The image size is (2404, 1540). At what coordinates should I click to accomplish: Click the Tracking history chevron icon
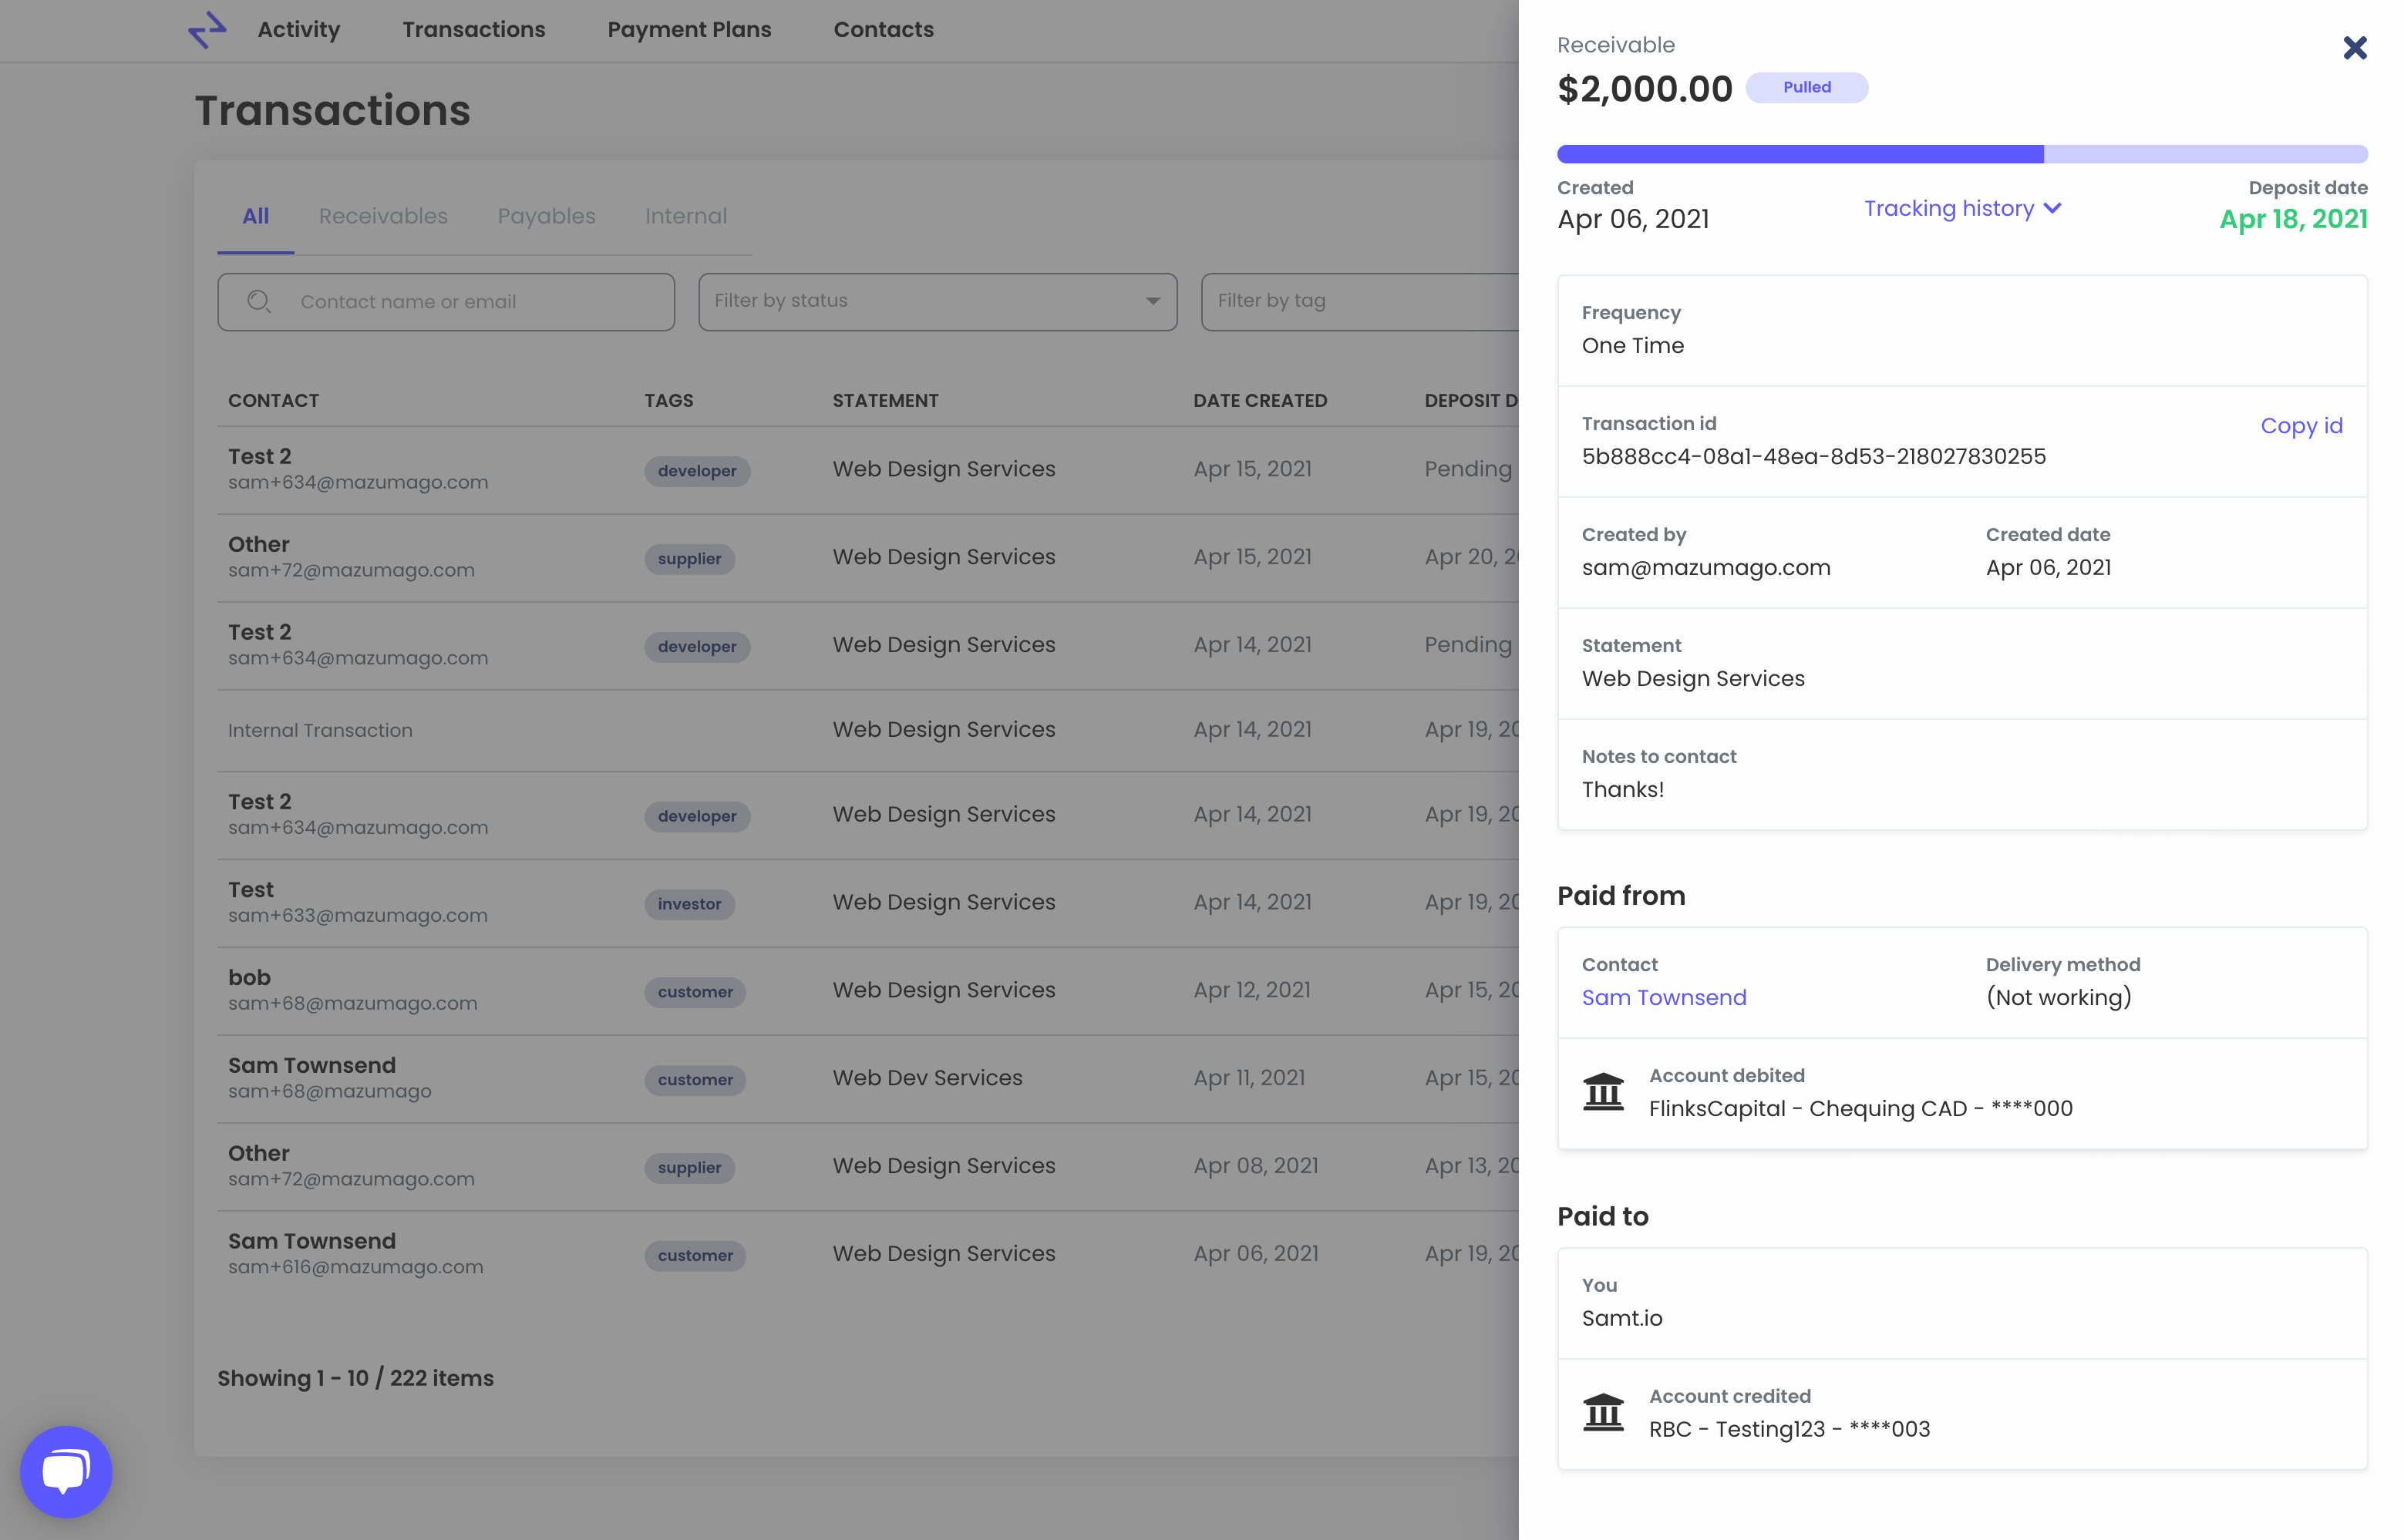pos(2053,208)
